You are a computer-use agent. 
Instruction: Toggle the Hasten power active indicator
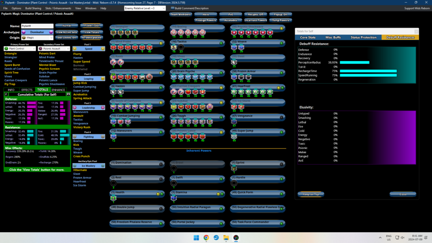161,88
